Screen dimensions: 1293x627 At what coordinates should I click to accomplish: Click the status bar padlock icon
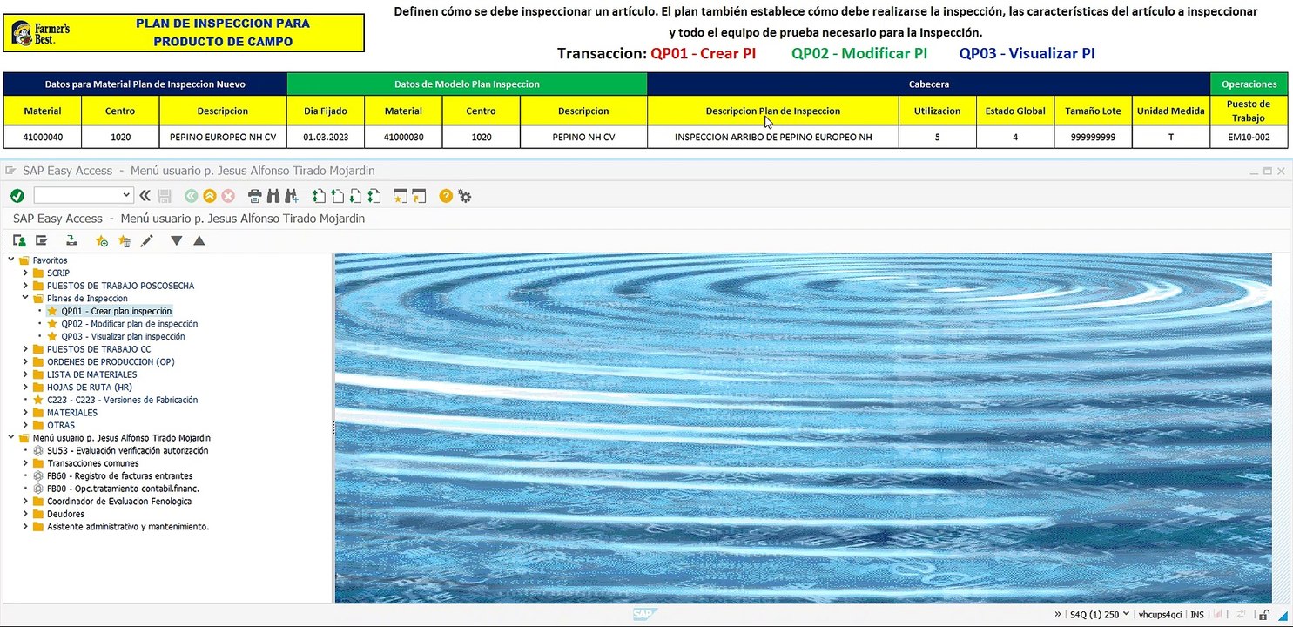coord(1263,615)
